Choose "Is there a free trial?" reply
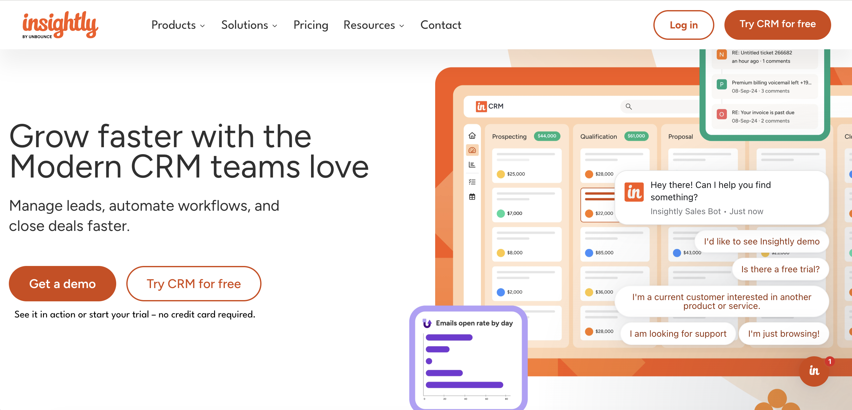Screen dimensions: 852x410 [780, 269]
